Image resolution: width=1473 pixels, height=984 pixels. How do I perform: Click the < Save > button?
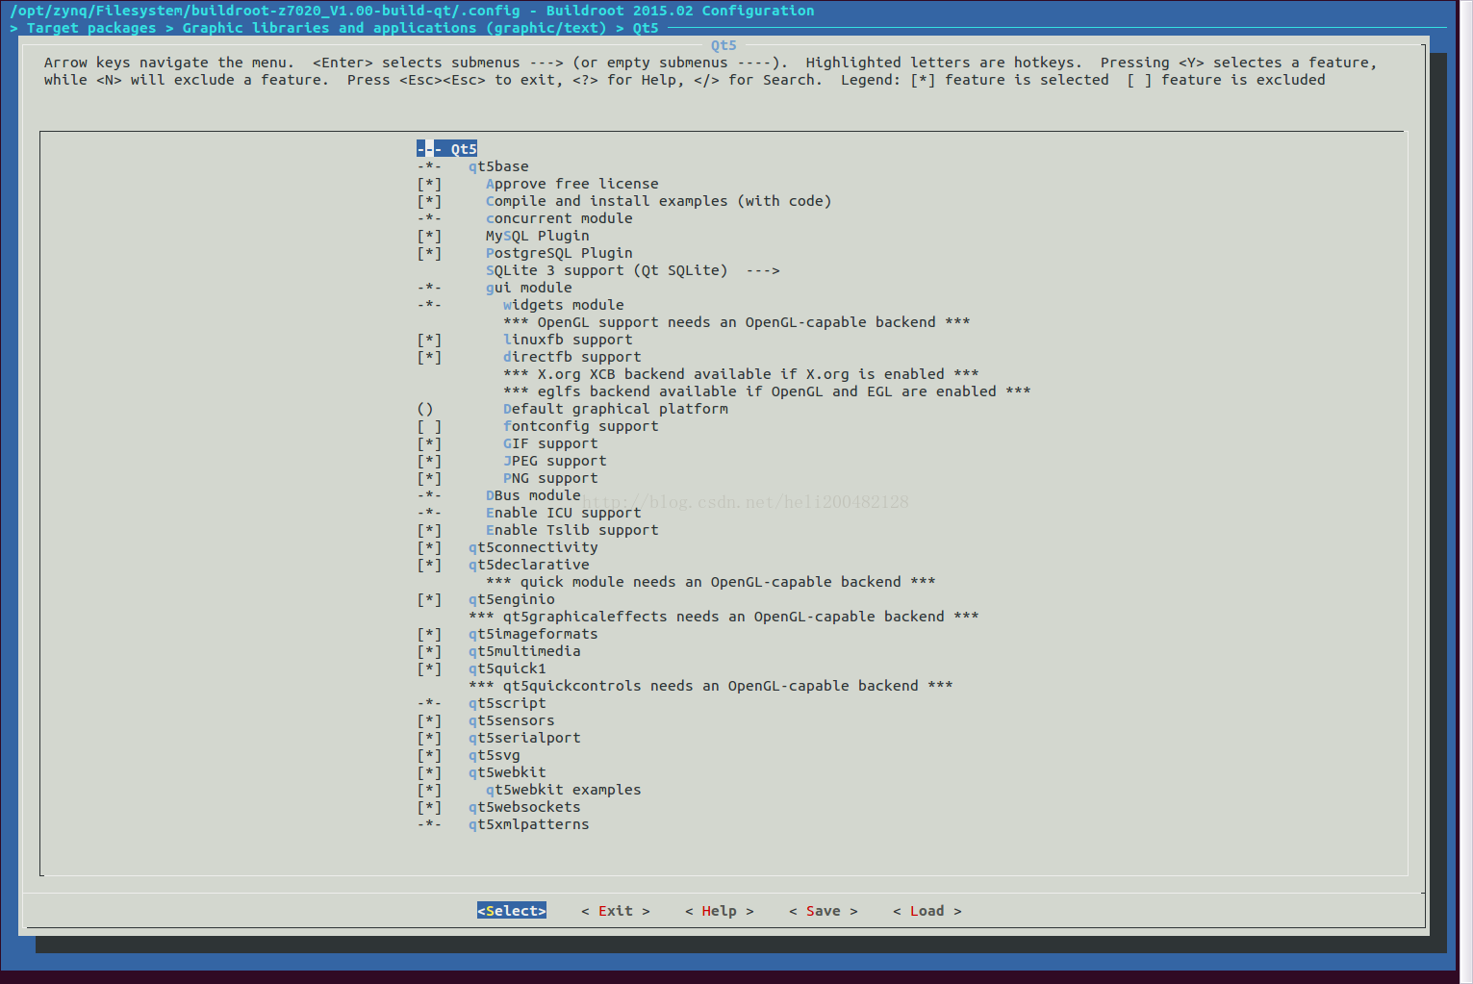pyautogui.click(x=824, y=911)
